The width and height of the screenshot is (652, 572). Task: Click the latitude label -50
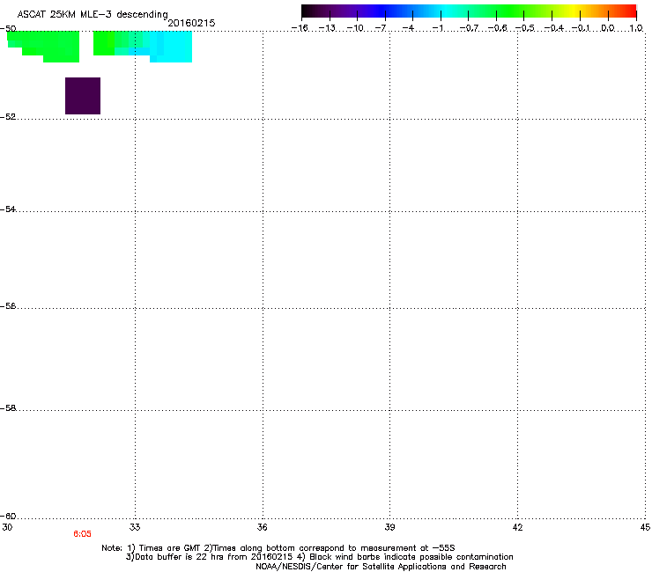click(8, 28)
